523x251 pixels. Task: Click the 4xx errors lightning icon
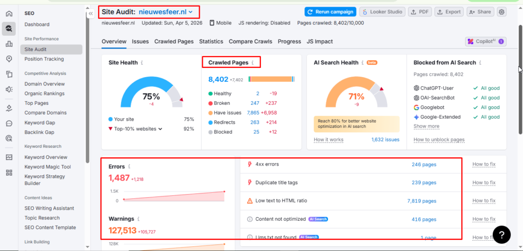(x=249, y=164)
